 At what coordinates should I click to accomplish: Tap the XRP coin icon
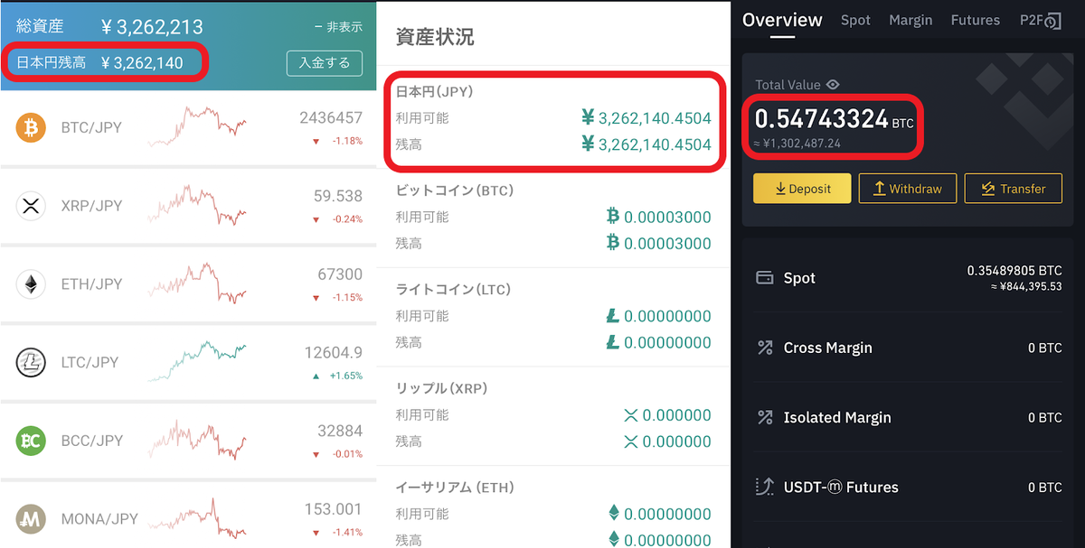31,207
